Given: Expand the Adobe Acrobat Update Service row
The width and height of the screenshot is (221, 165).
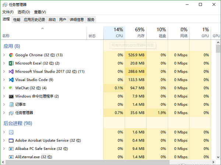Looking at the screenshot, I should pos(4,140).
